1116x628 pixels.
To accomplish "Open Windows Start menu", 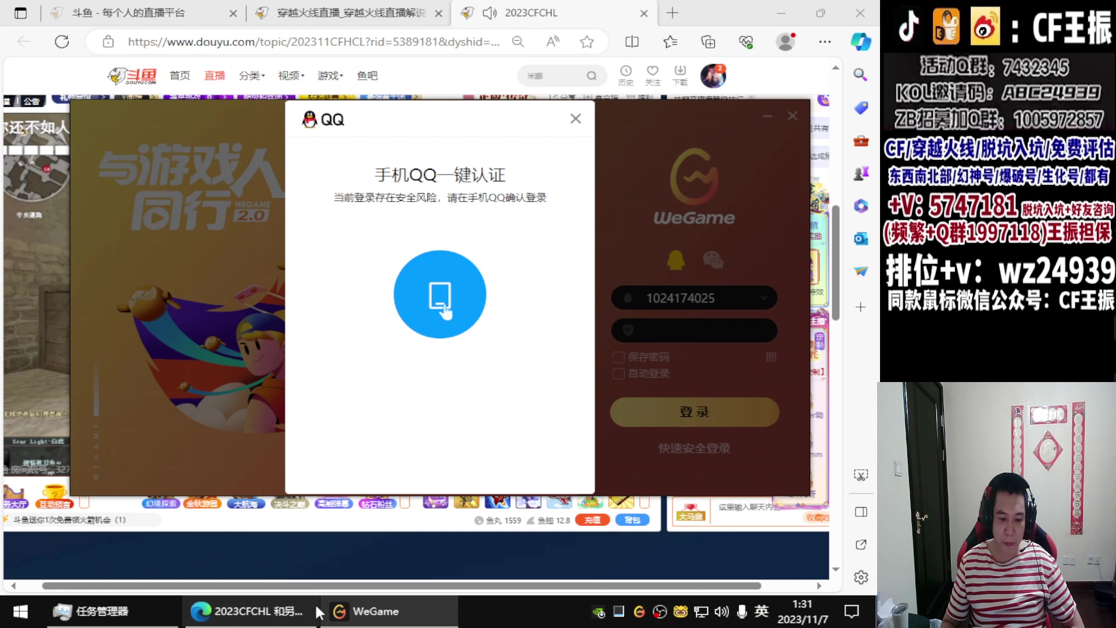I will (20, 611).
